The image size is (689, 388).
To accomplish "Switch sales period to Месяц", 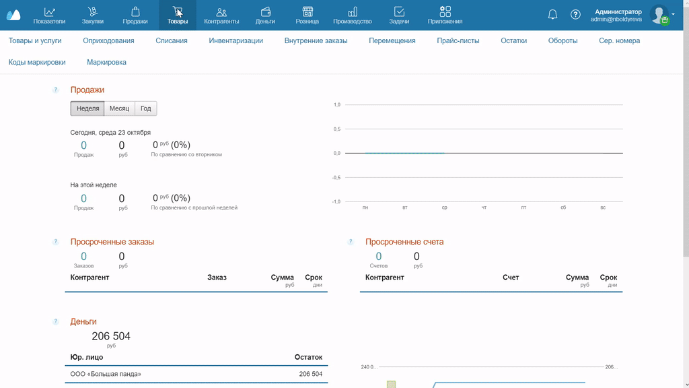I will point(119,108).
